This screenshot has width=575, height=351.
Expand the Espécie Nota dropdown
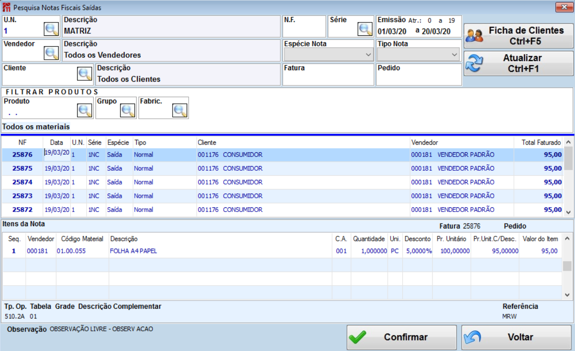point(368,55)
